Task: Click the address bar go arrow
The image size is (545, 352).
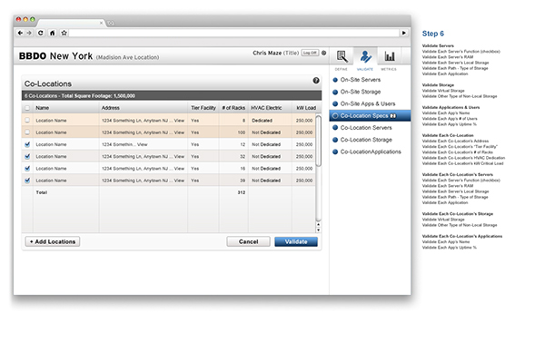Action: (404, 33)
